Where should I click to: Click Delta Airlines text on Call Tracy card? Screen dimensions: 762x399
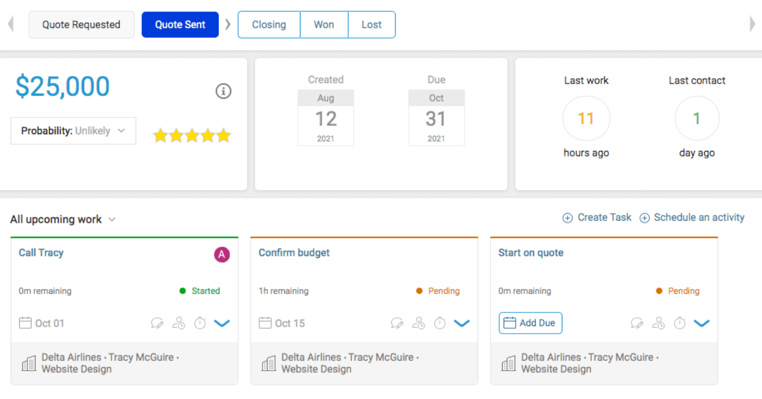(70, 357)
